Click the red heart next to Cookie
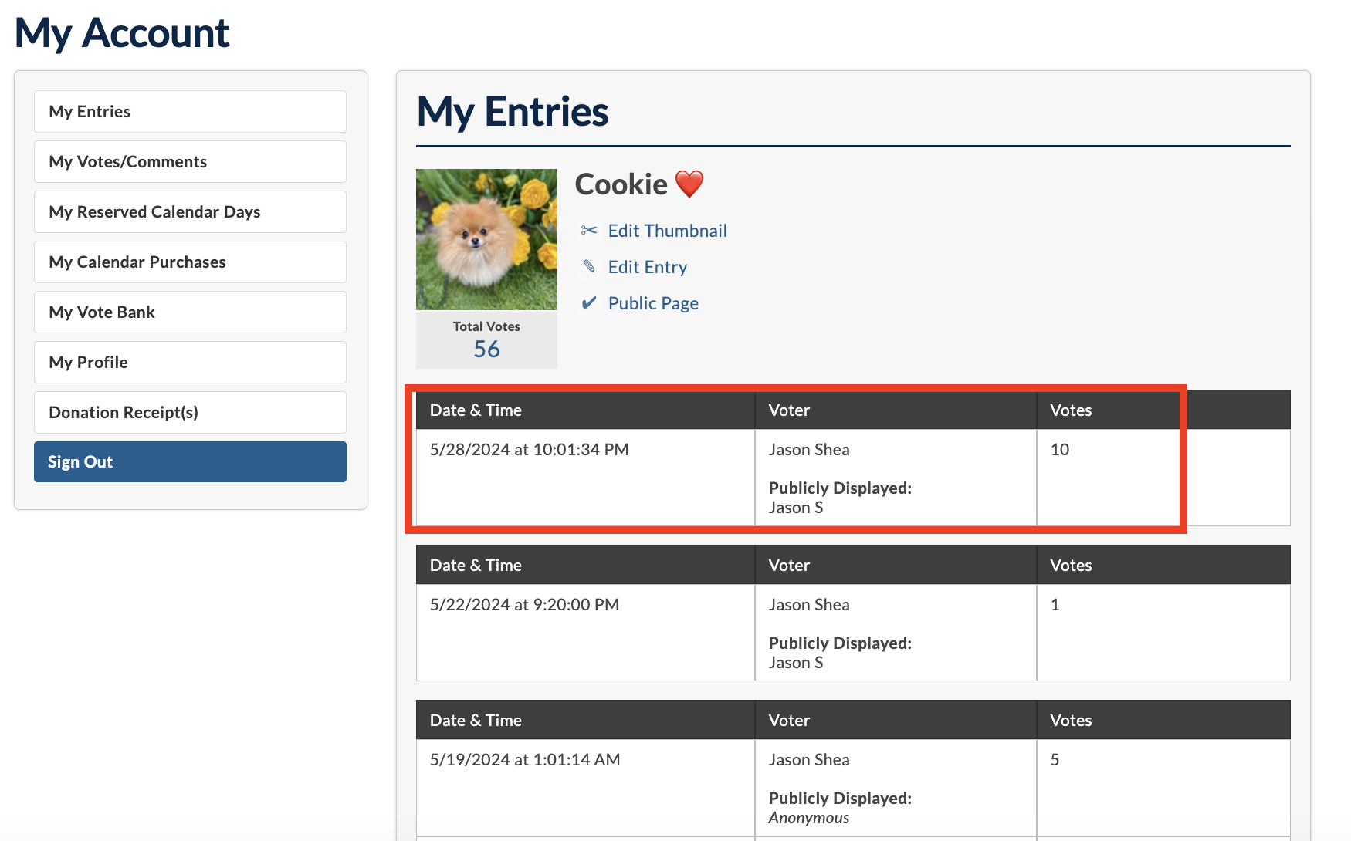1351x841 pixels. click(x=689, y=184)
